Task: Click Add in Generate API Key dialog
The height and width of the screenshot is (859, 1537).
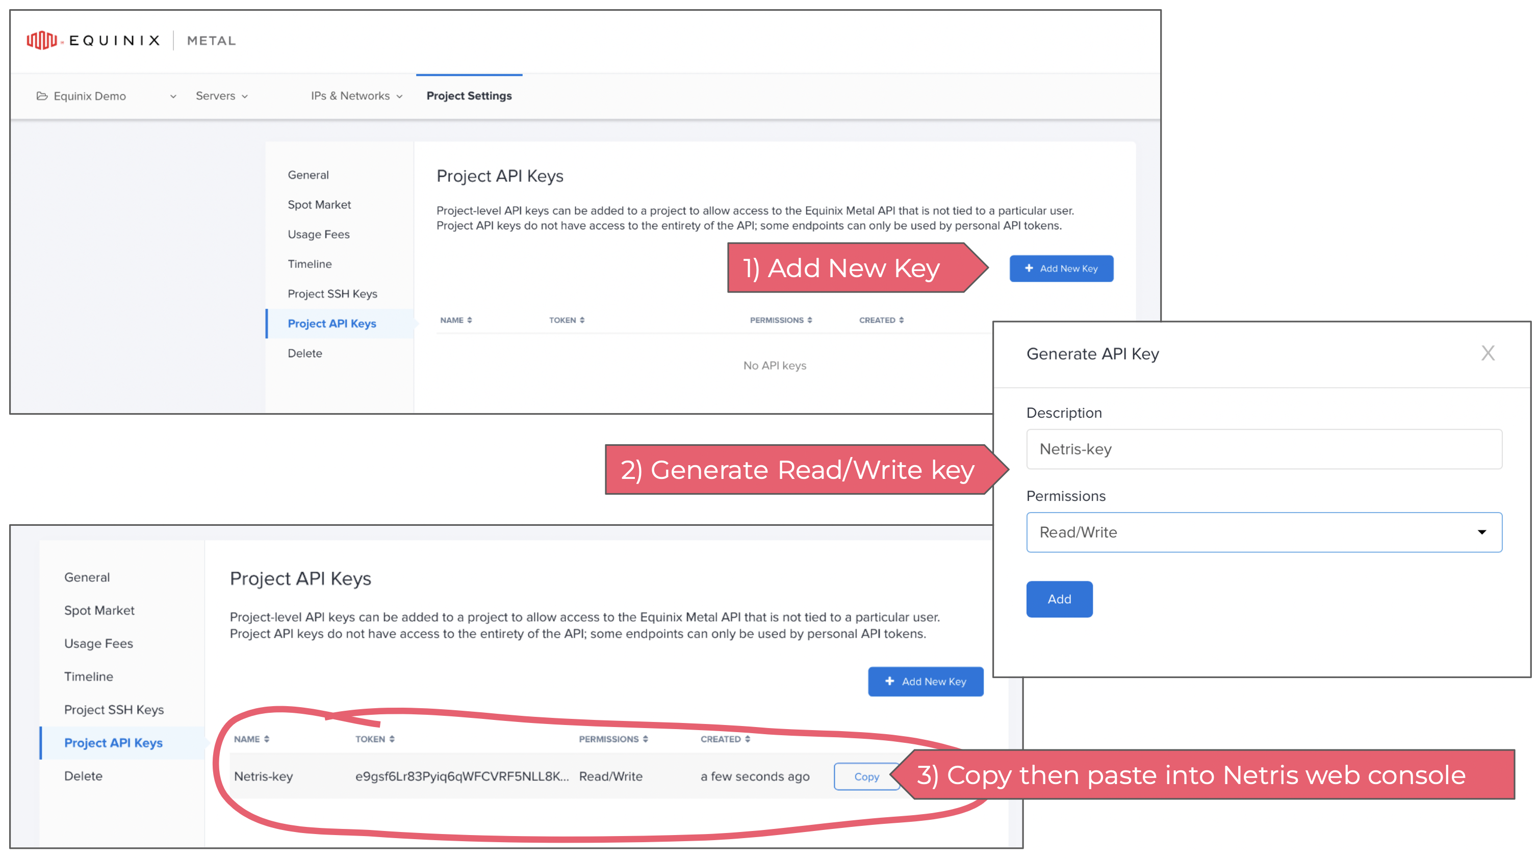Action: [1060, 599]
